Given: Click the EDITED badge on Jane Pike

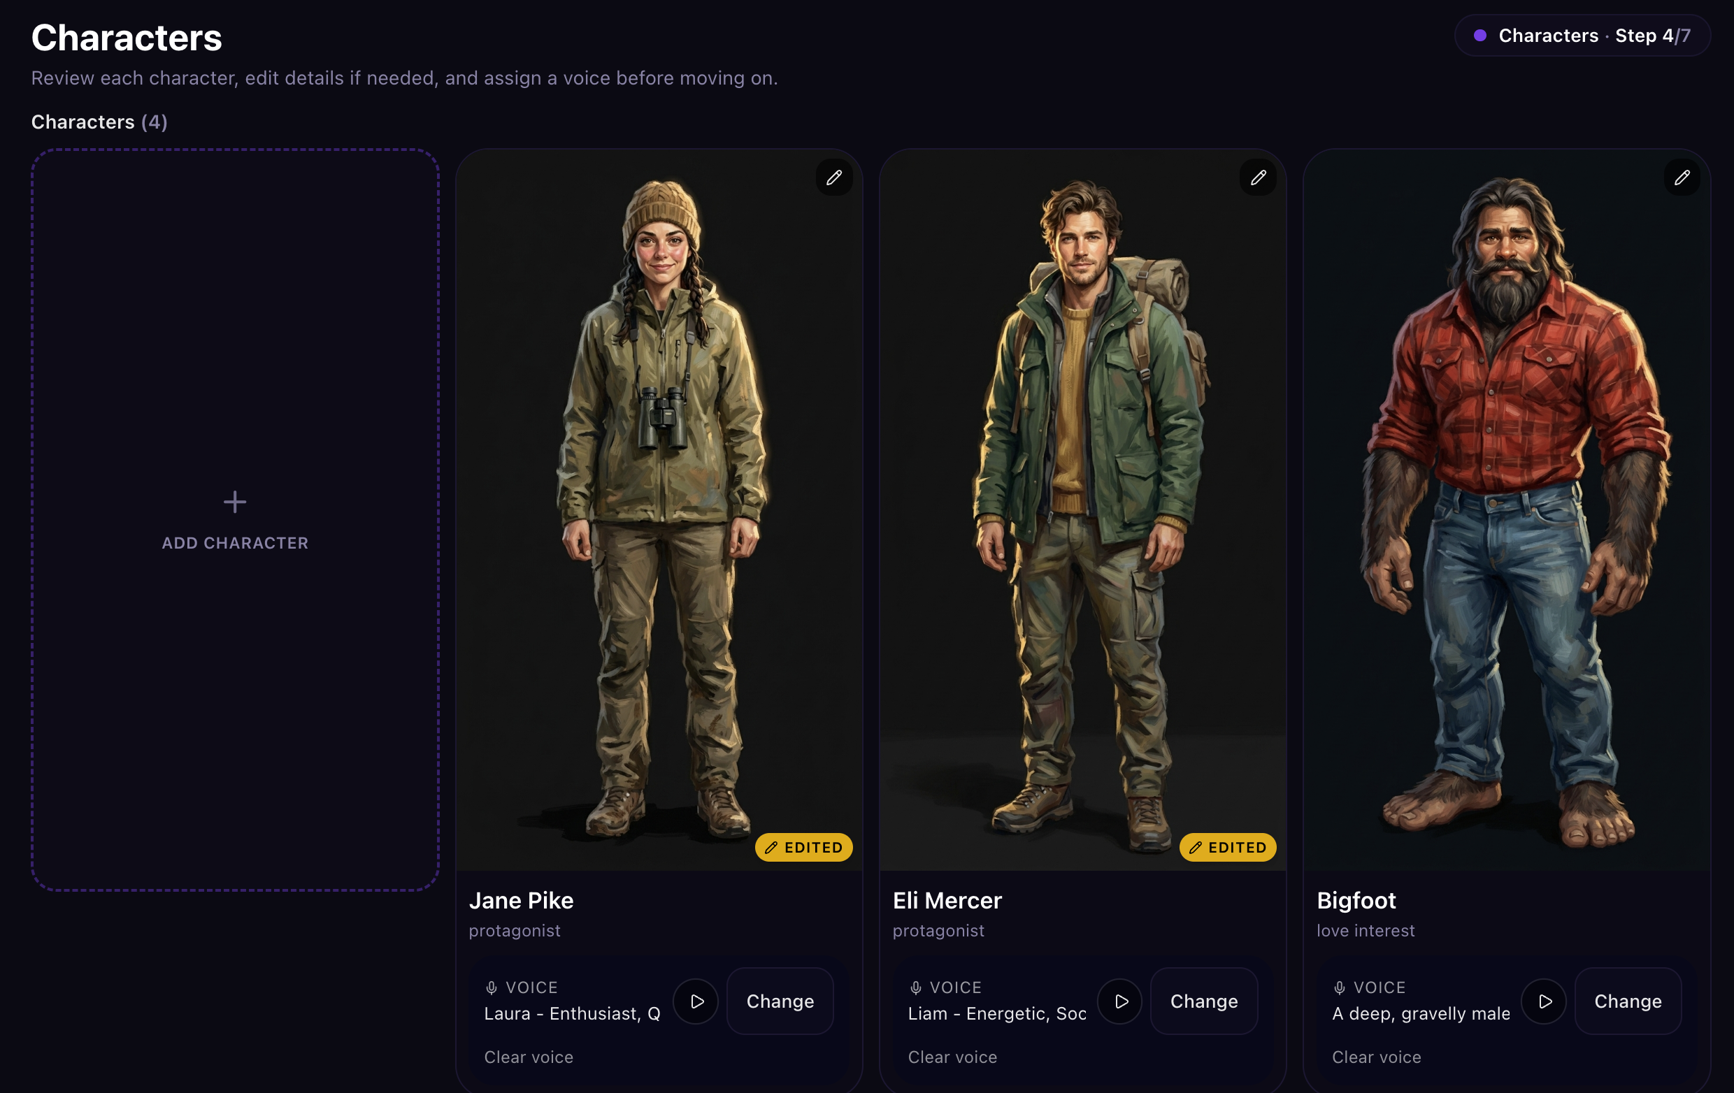Looking at the screenshot, I should (x=803, y=848).
